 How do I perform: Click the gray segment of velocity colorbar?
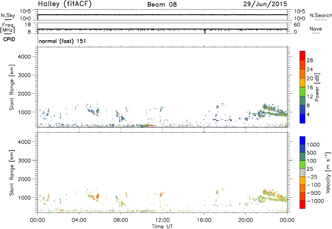point(303,173)
